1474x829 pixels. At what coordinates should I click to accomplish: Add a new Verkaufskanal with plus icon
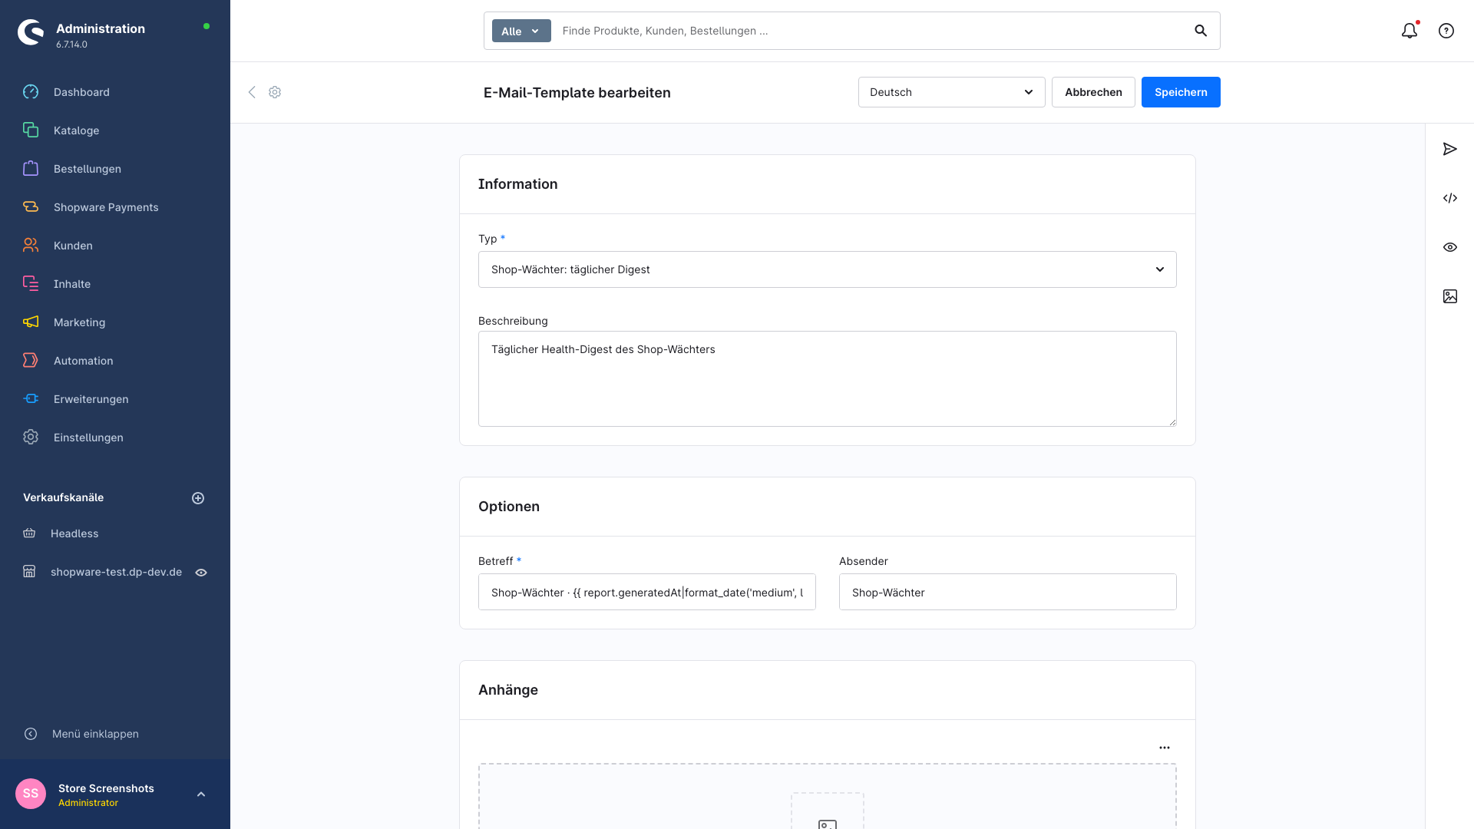point(198,498)
